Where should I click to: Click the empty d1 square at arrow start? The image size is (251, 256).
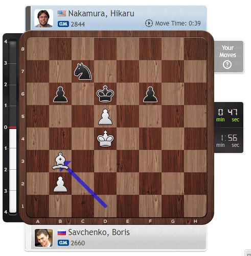[x=105, y=206]
